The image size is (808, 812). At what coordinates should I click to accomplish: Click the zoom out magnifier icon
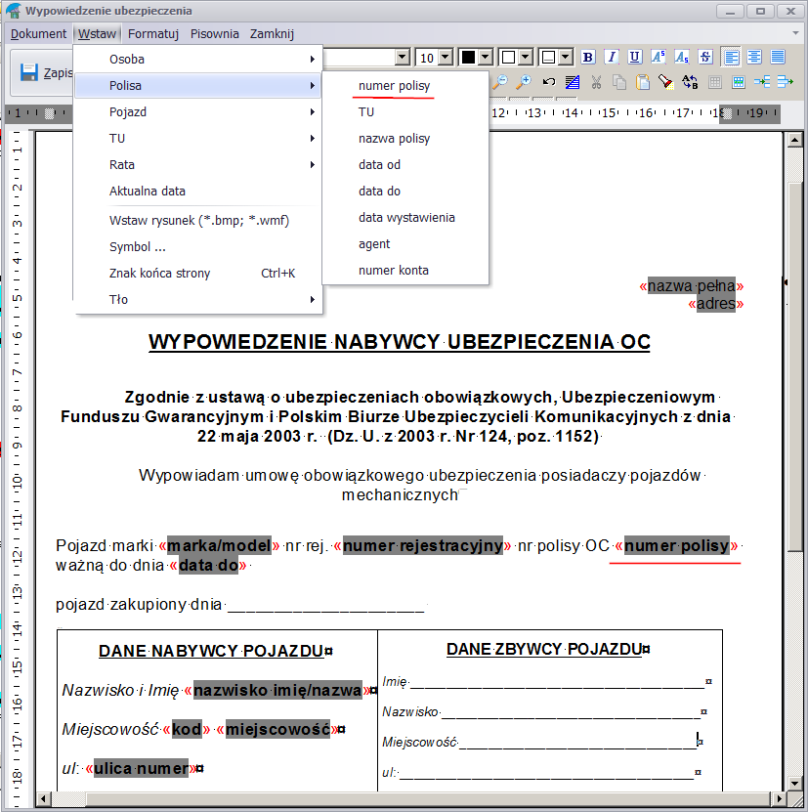click(x=500, y=82)
